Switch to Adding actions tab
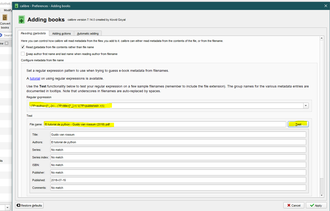 [x=61, y=34]
